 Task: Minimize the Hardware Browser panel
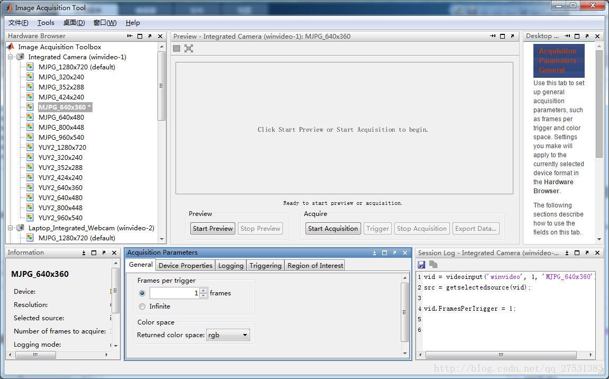(x=130, y=36)
